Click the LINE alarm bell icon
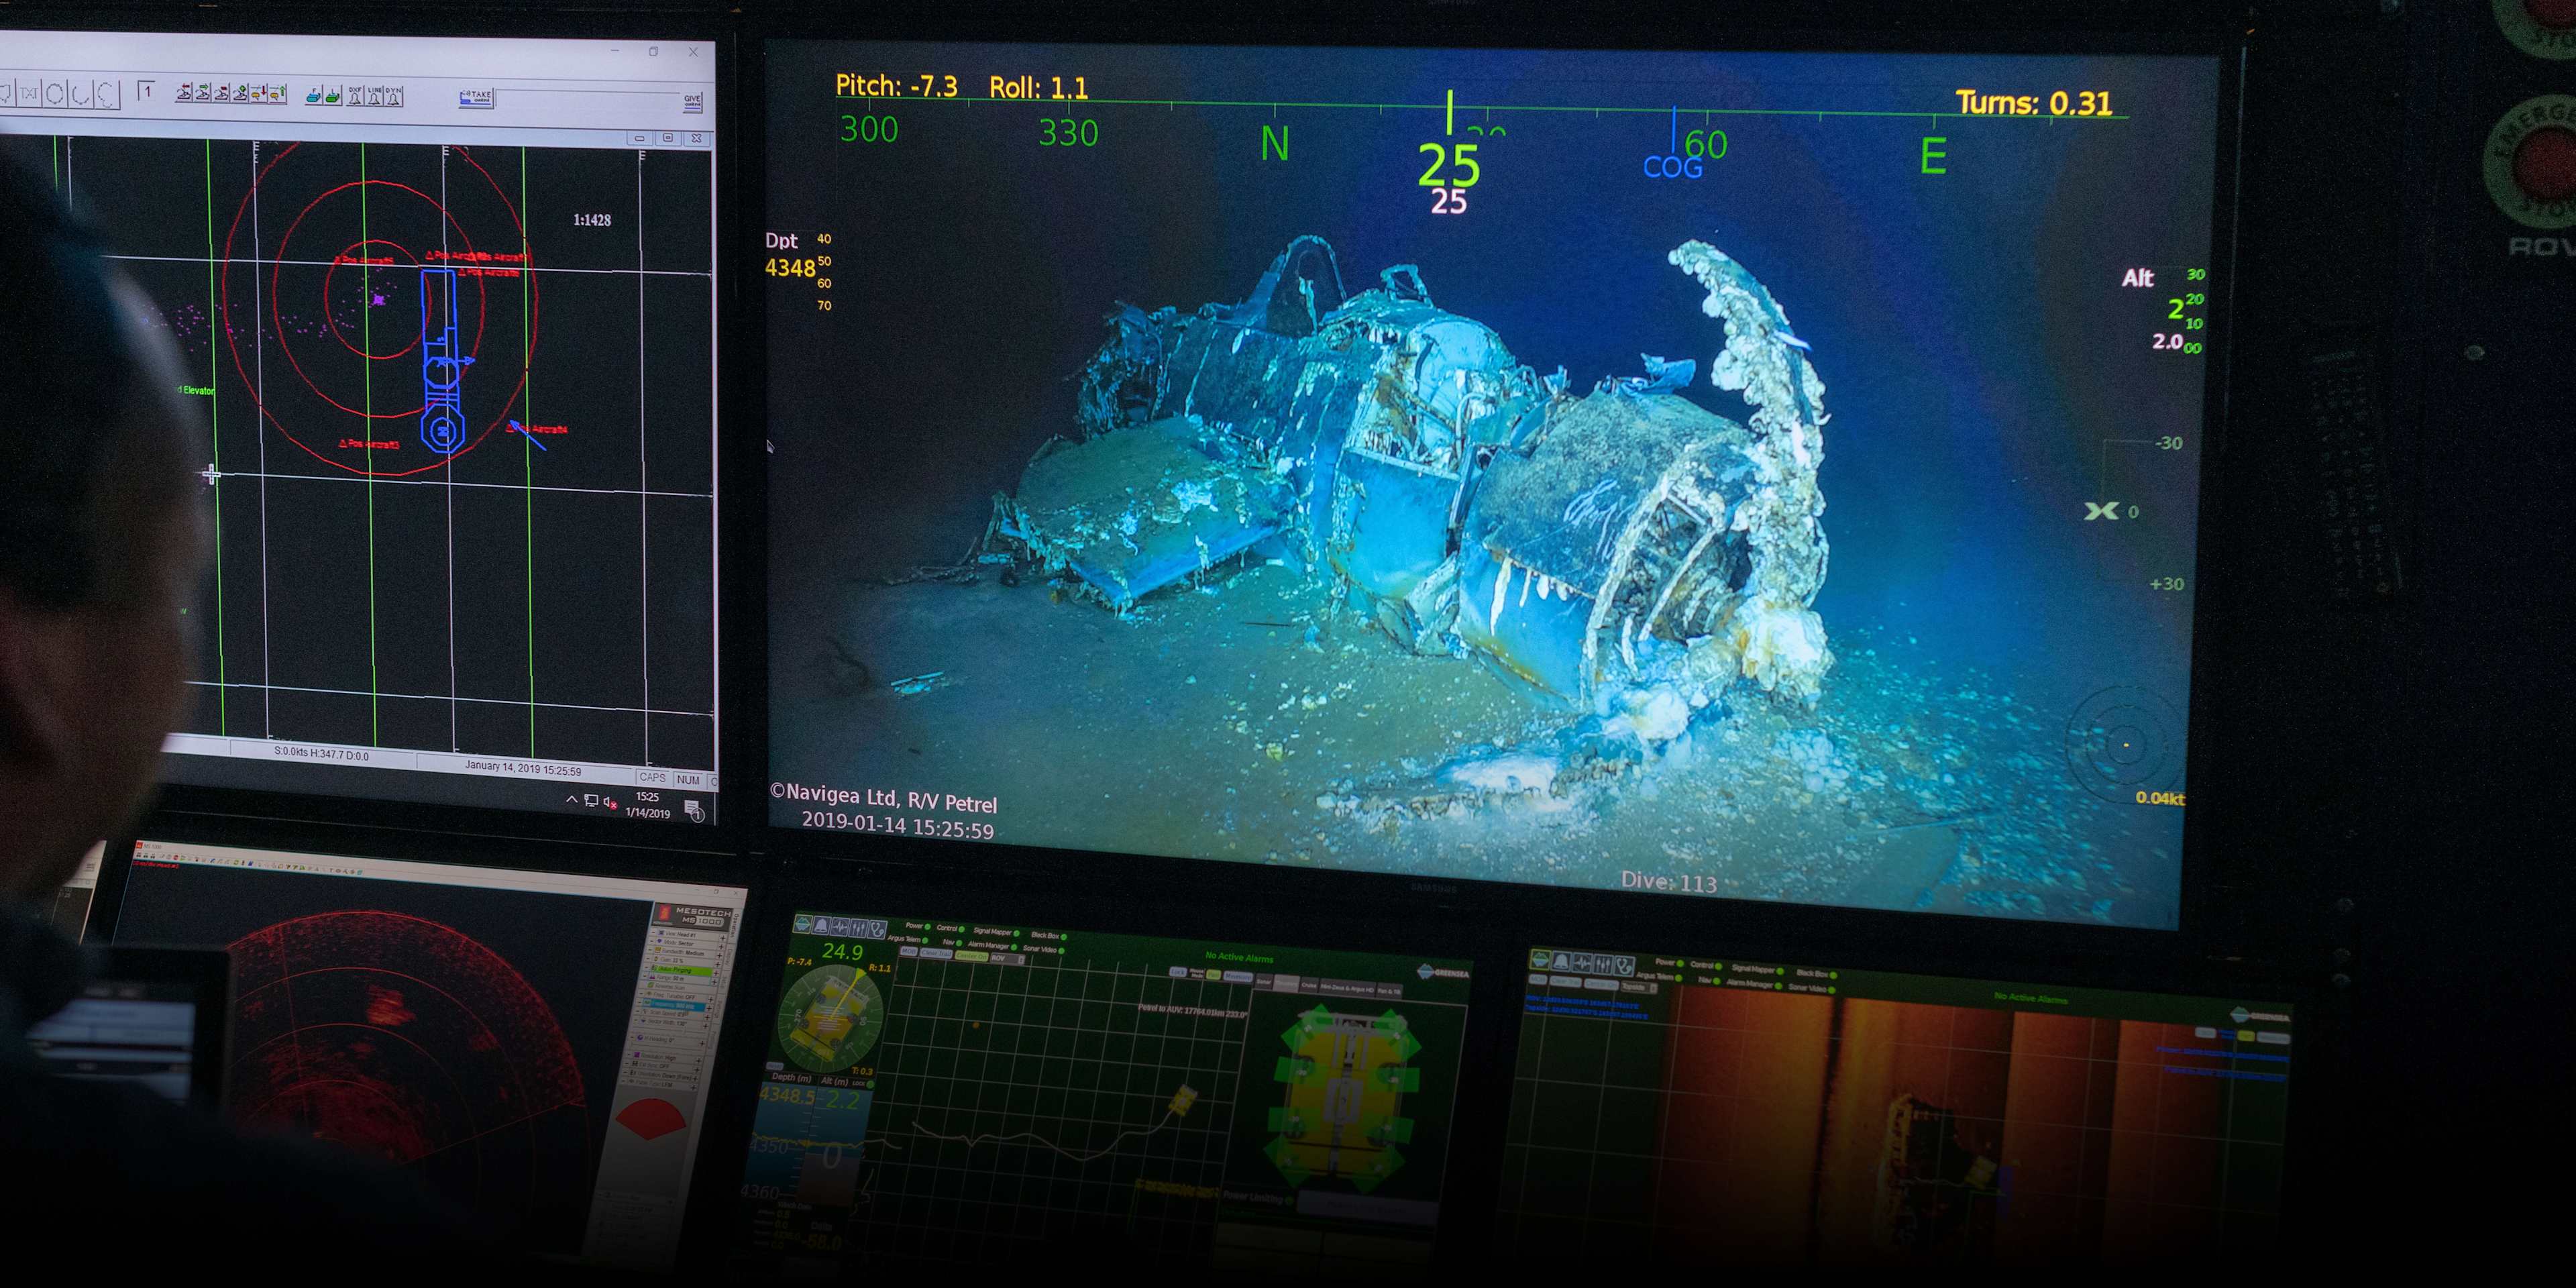 coord(374,97)
